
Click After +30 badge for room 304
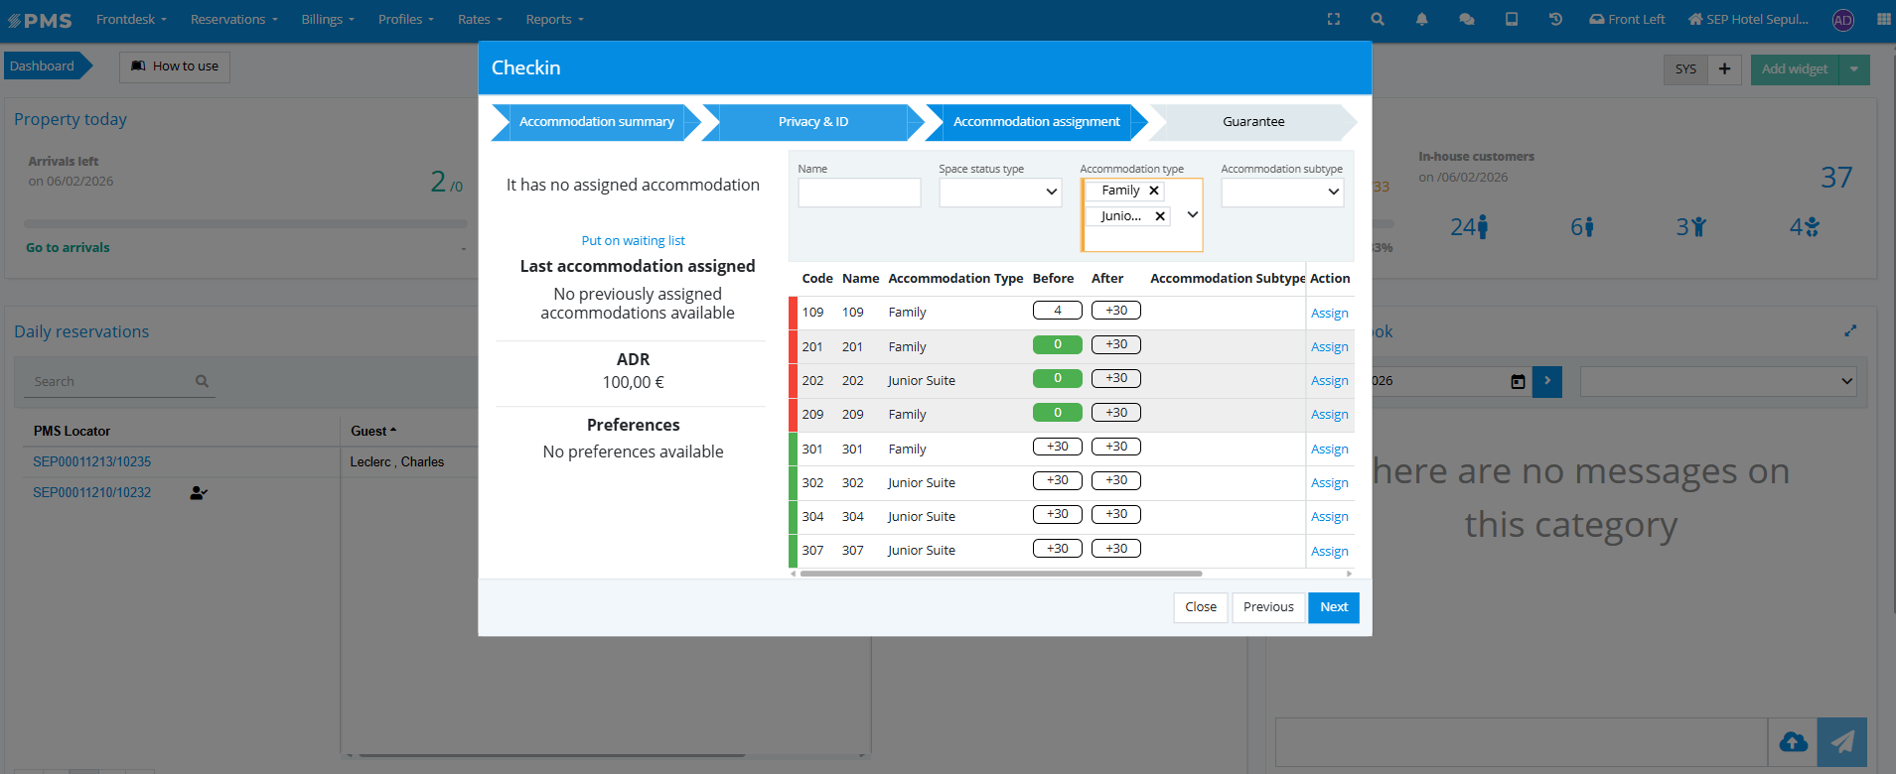1116,514
